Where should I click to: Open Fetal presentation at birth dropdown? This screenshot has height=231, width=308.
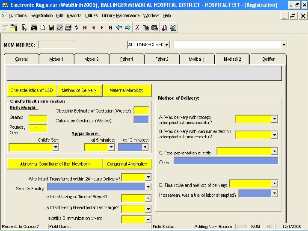[x=274, y=151]
